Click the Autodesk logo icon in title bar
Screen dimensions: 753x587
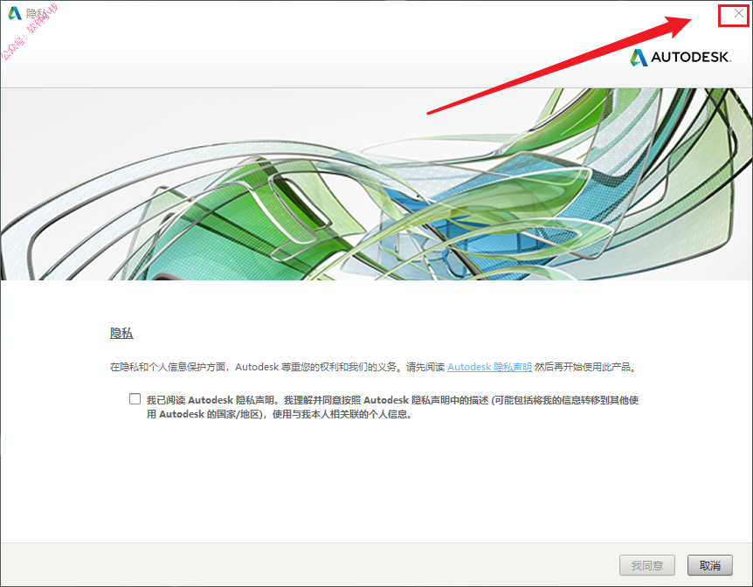pos(15,13)
